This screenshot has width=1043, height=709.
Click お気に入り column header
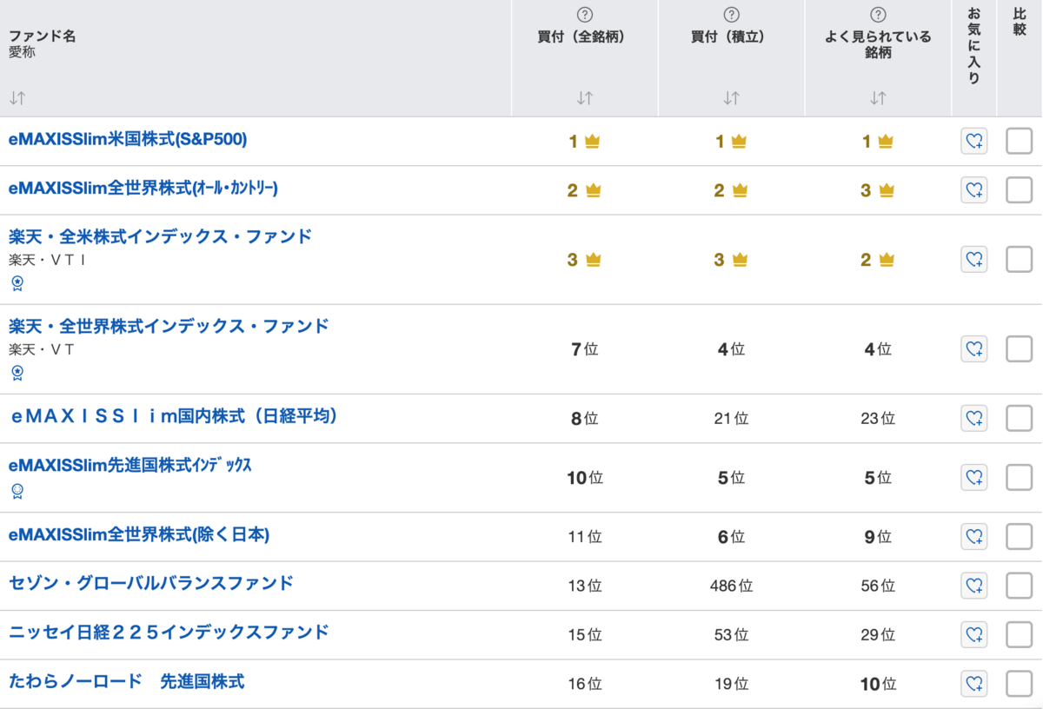[x=974, y=46]
